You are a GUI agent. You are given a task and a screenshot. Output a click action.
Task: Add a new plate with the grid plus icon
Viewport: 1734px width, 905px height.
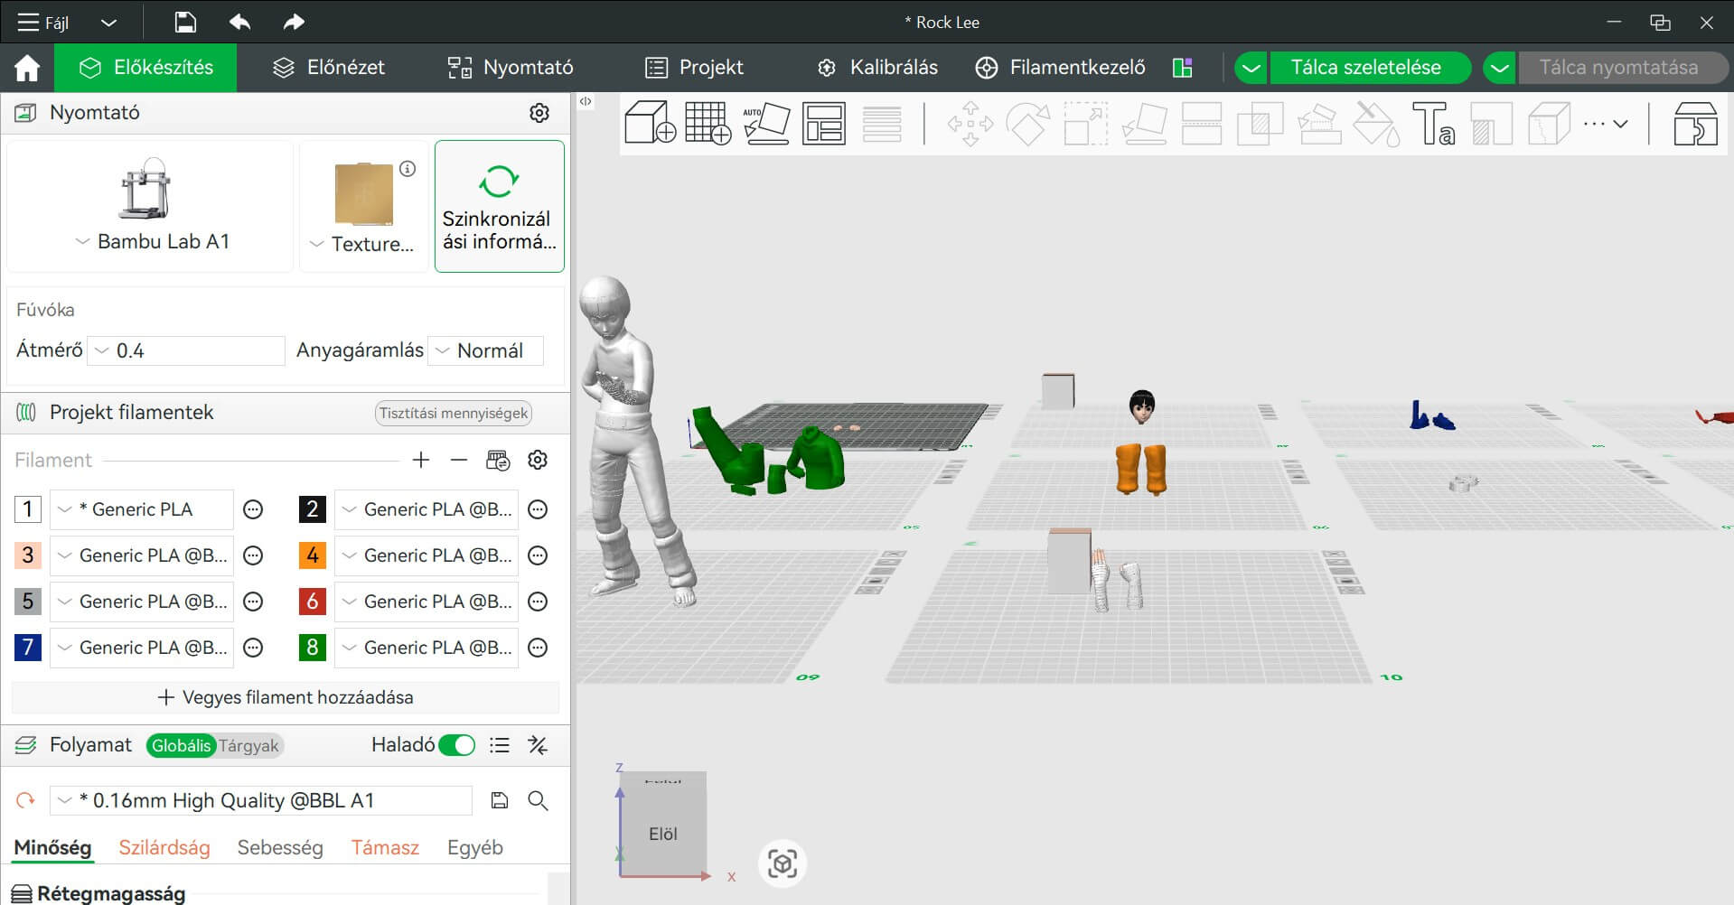708,123
